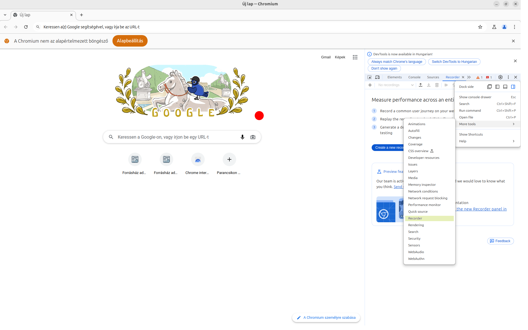Click the replay recording play icon
The width and height of the screenshot is (528, 330).
[446, 85]
